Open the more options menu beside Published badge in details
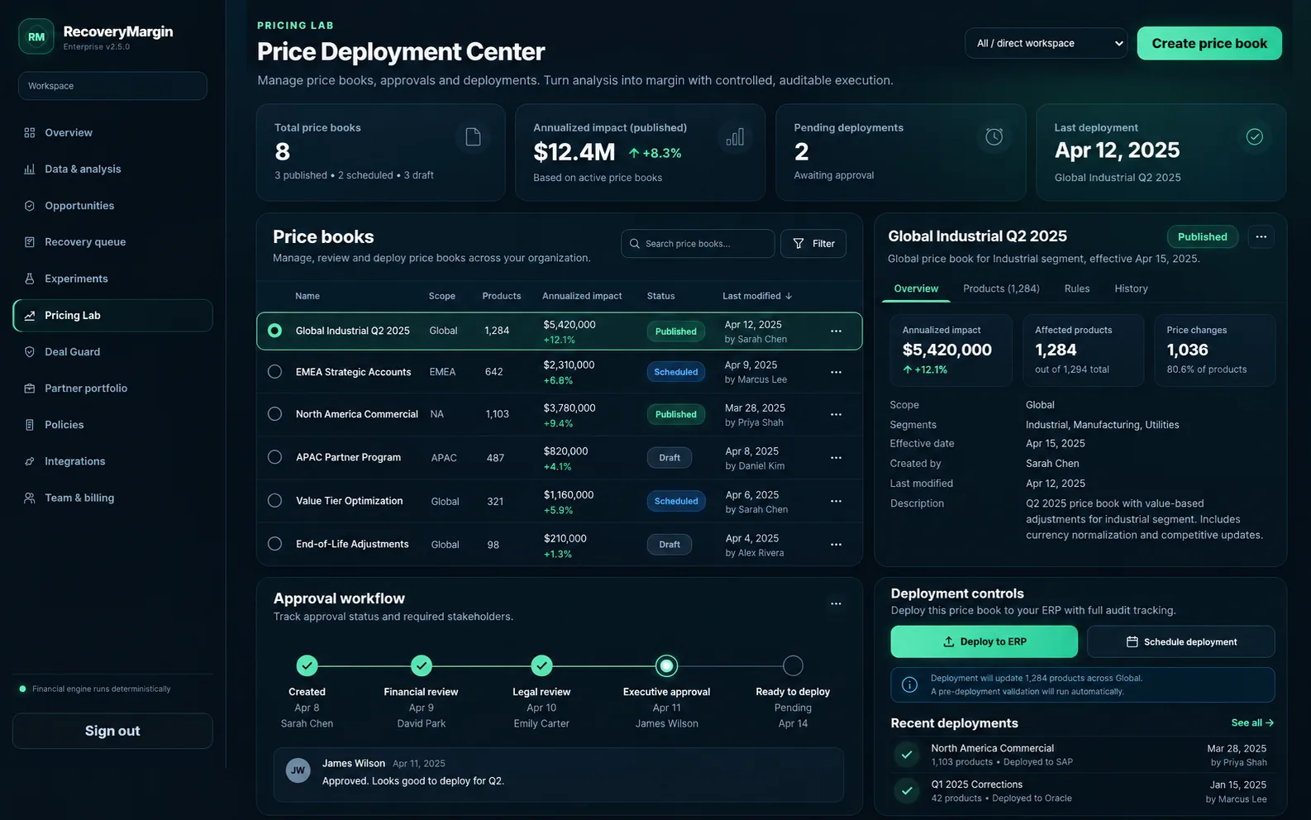This screenshot has width=1311, height=820. (1261, 237)
